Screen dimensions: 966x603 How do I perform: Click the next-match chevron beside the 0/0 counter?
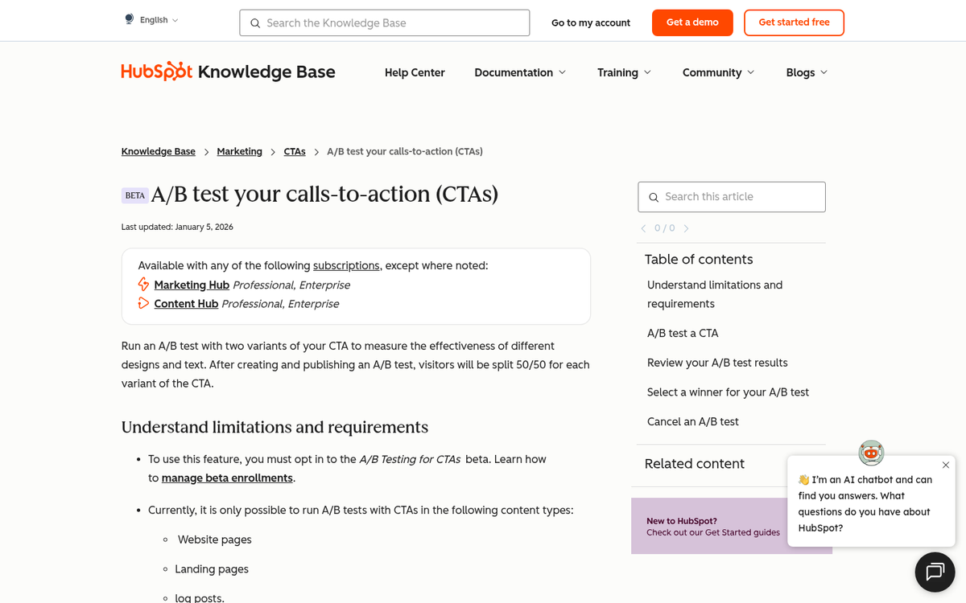click(687, 228)
